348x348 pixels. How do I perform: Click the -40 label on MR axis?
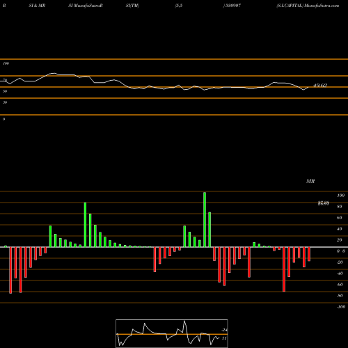point(340,274)
